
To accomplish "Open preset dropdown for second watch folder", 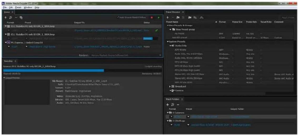I will [x=188, y=125].
